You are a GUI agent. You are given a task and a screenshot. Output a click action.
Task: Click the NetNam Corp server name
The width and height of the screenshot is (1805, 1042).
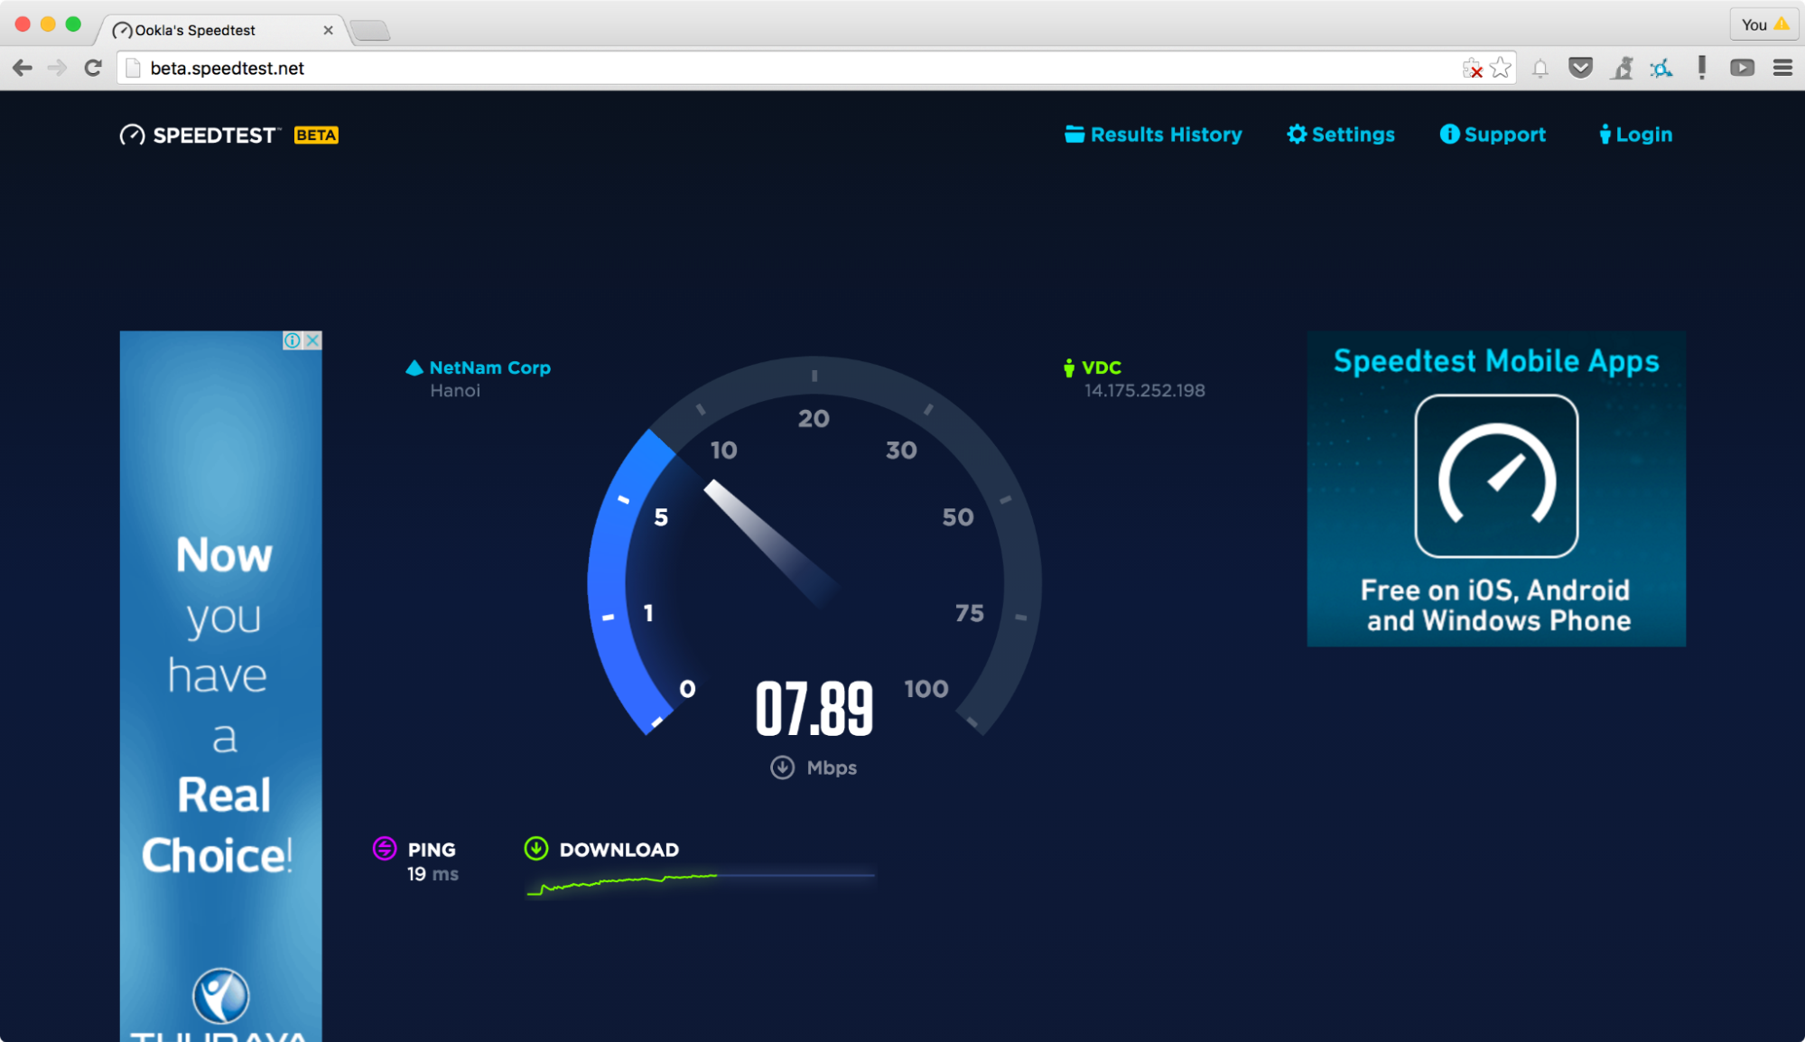(x=489, y=367)
